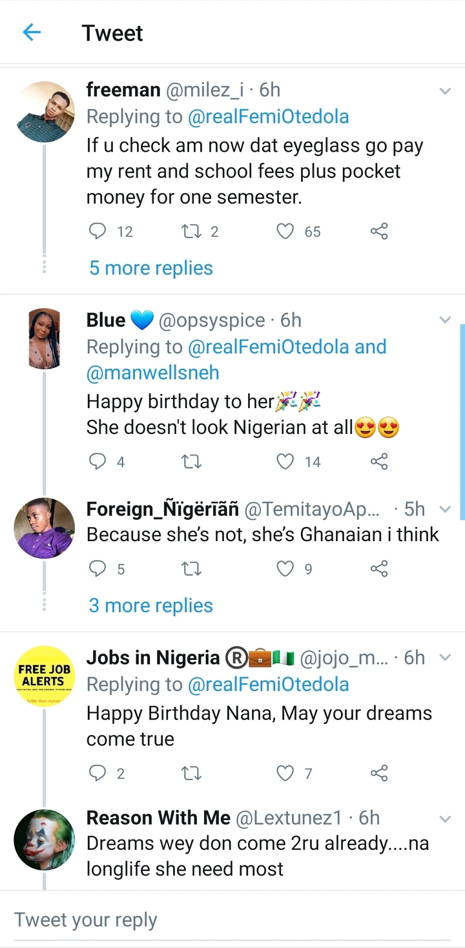Open options chevron on freeman's tweet
Screen dimensions: 465x948
pos(445,91)
